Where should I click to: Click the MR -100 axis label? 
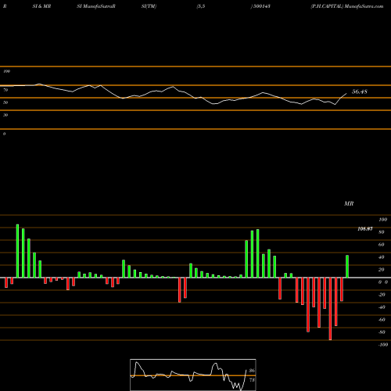coord(383,345)
